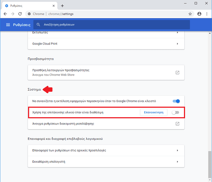Click the browser back arrow

click(5, 14)
